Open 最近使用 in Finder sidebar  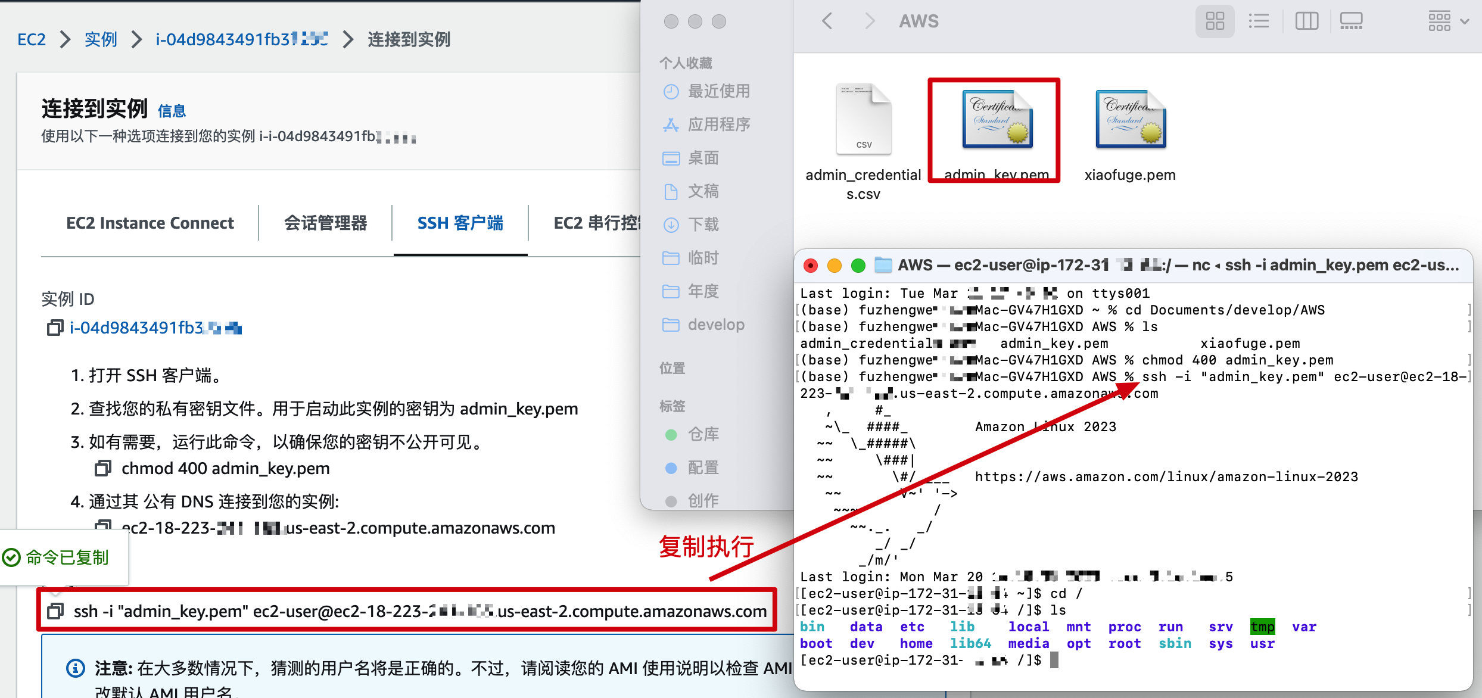pyautogui.click(x=706, y=91)
